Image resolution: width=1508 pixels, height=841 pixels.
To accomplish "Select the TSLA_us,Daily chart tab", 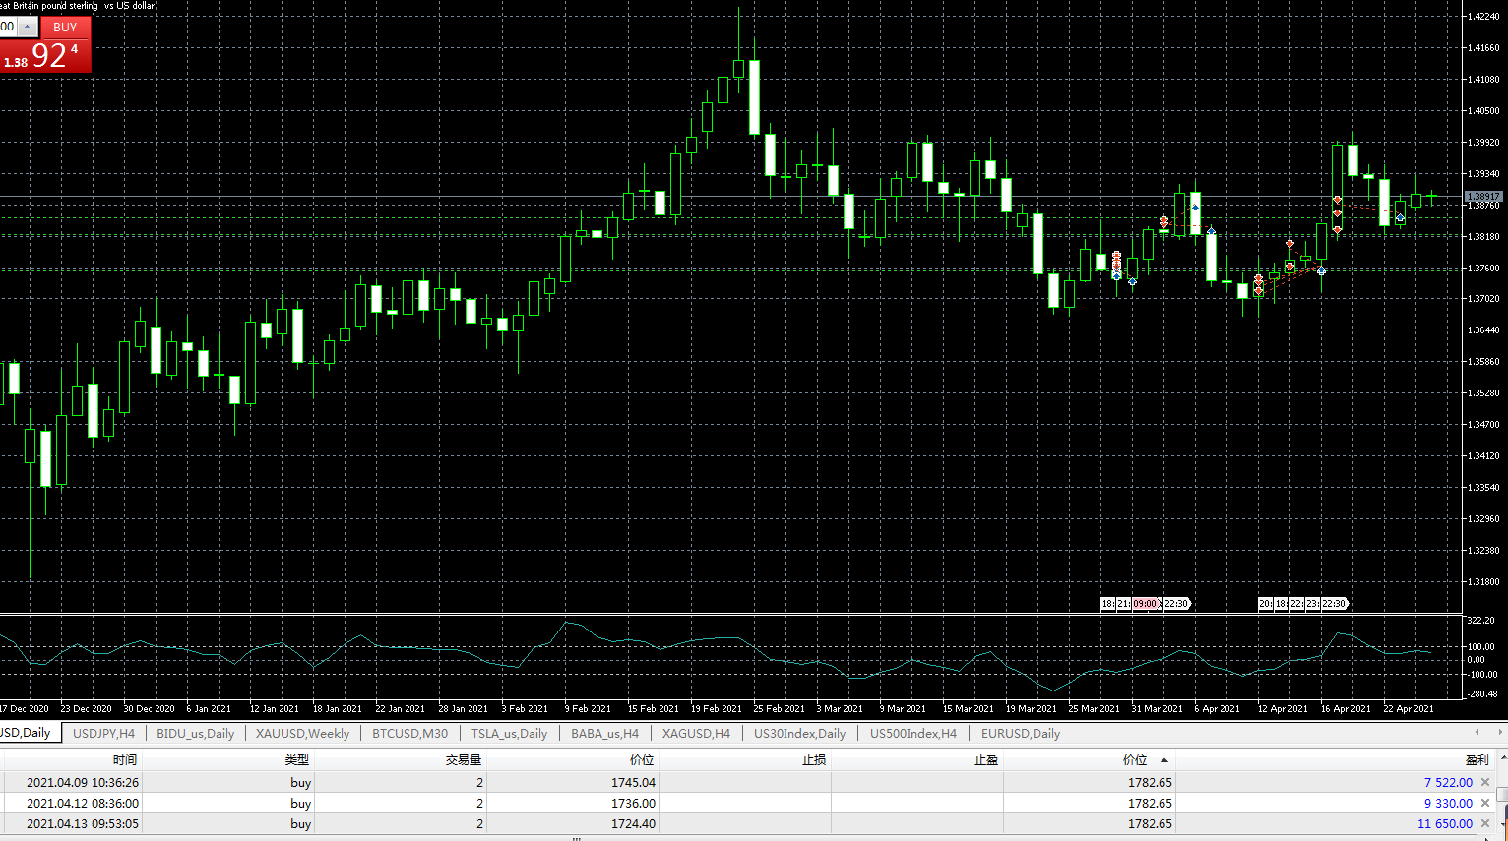I will [509, 733].
